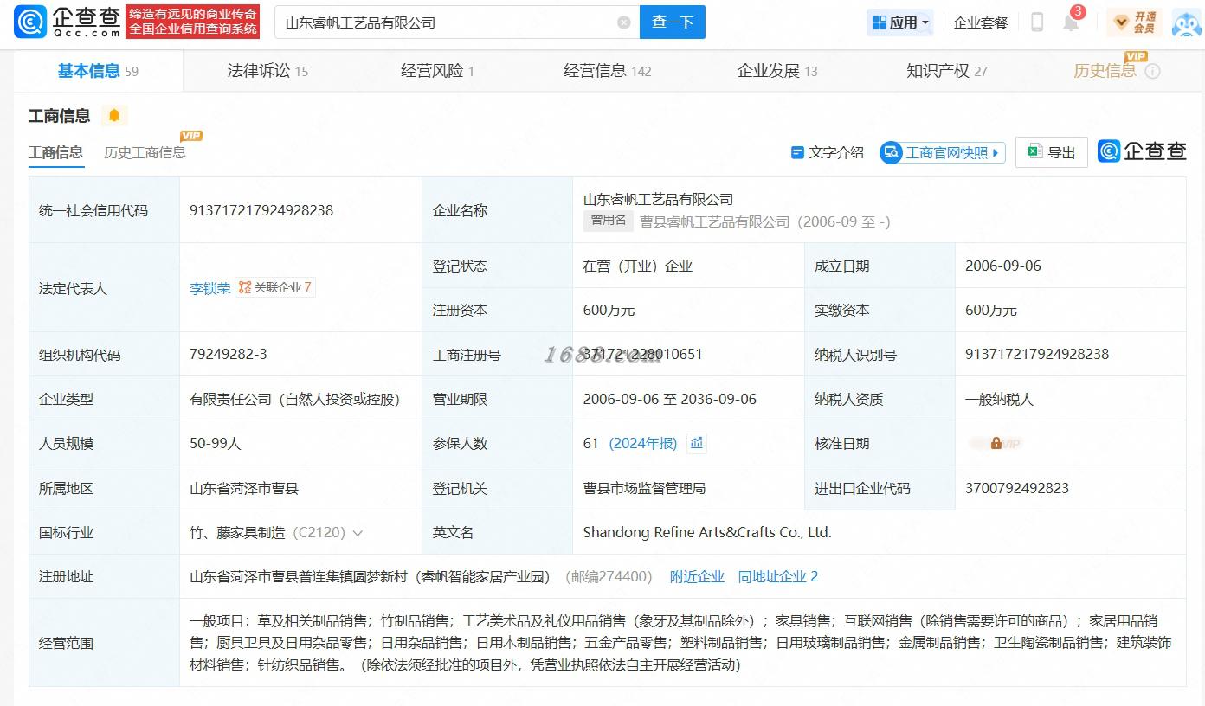Viewport: 1205px width, 706px height.
Task: Open the user avatar icon
Action: point(1186,22)
